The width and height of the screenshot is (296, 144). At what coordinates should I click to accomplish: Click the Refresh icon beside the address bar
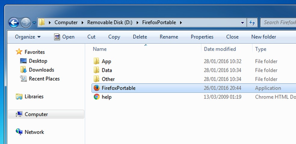click(252, 22)
